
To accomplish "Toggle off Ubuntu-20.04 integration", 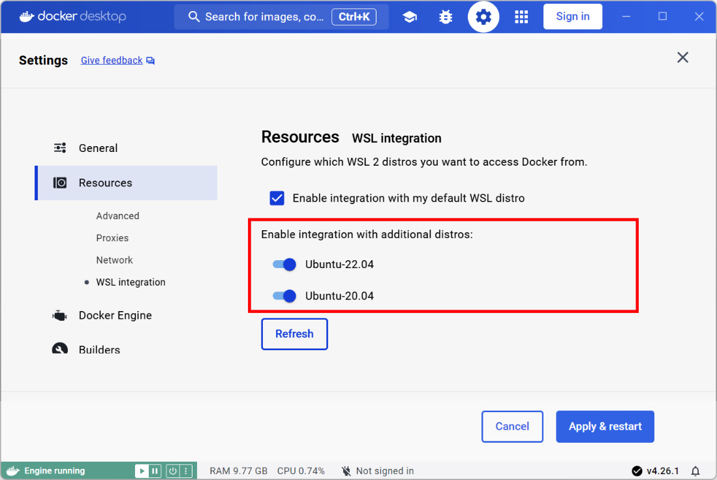I will click(284, 296).
